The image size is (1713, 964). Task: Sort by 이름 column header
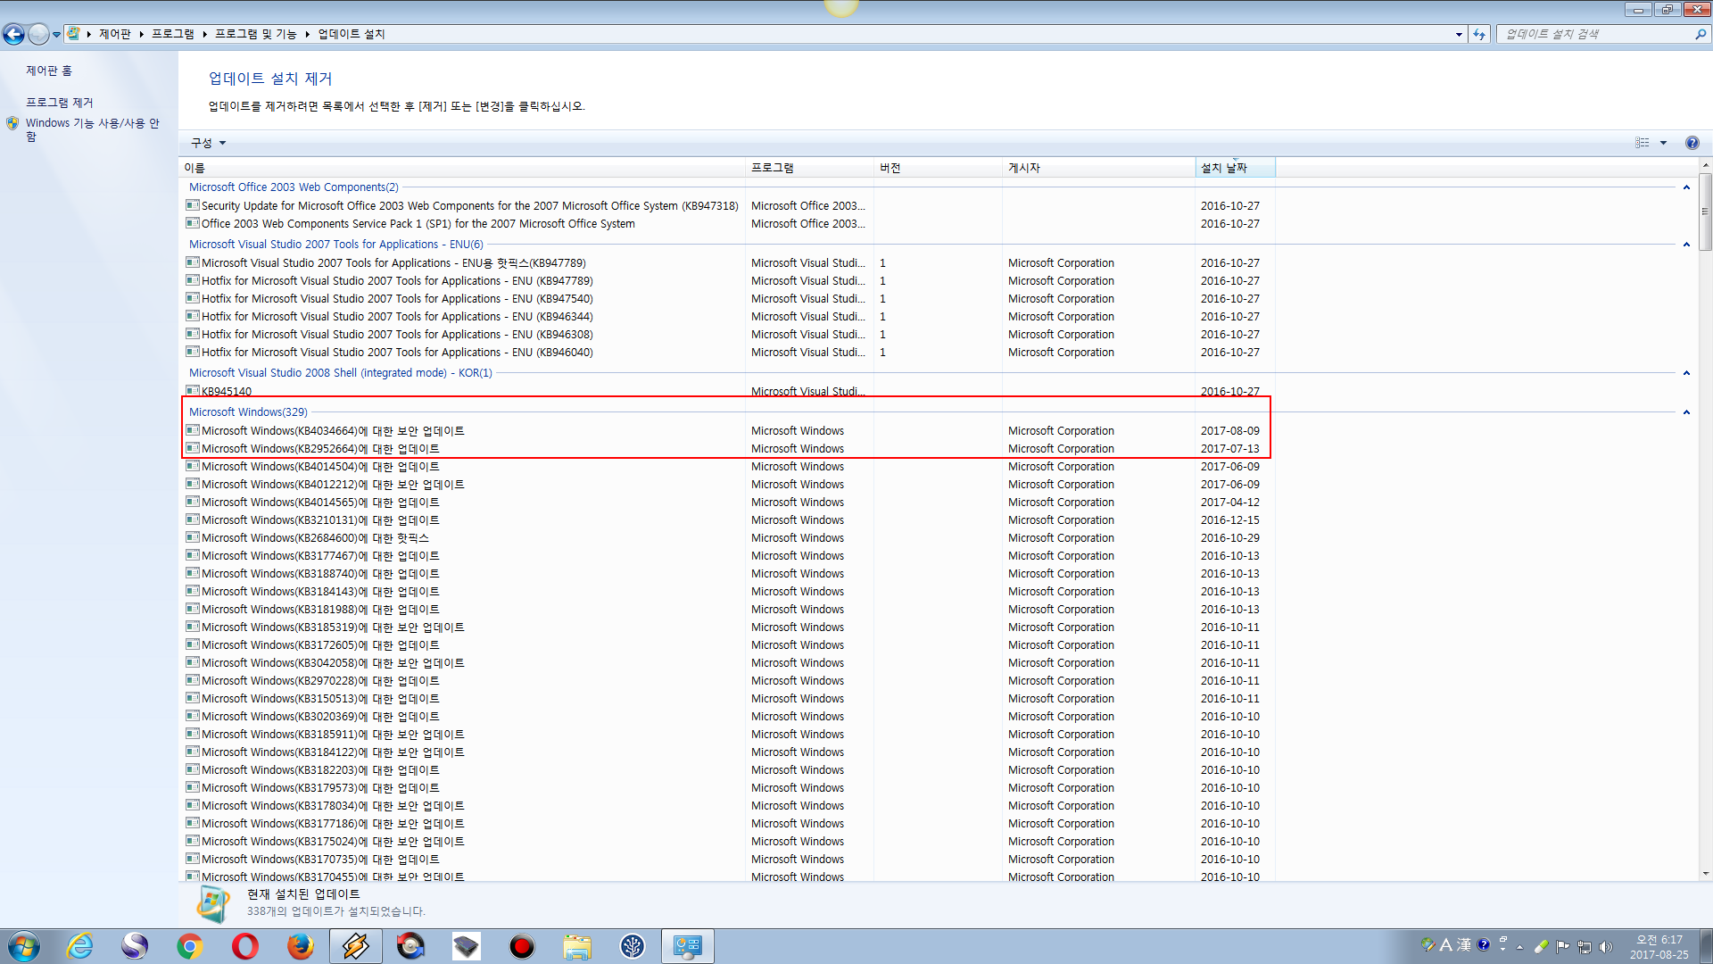click(x=461, y=168)
